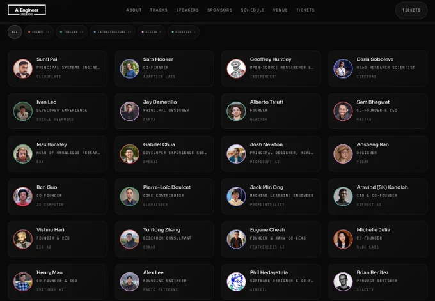Select Henry Mao's avatar
435x301 pixels.
coord(23,282)
